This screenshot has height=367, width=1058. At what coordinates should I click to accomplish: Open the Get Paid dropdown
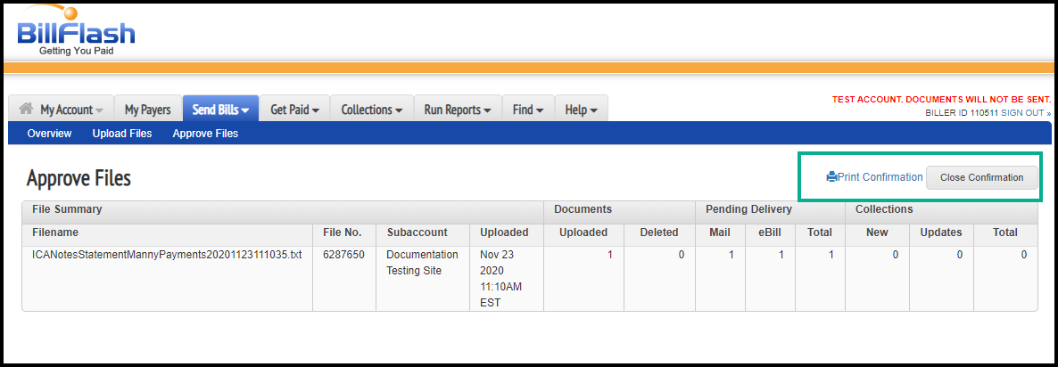[294, 110]
